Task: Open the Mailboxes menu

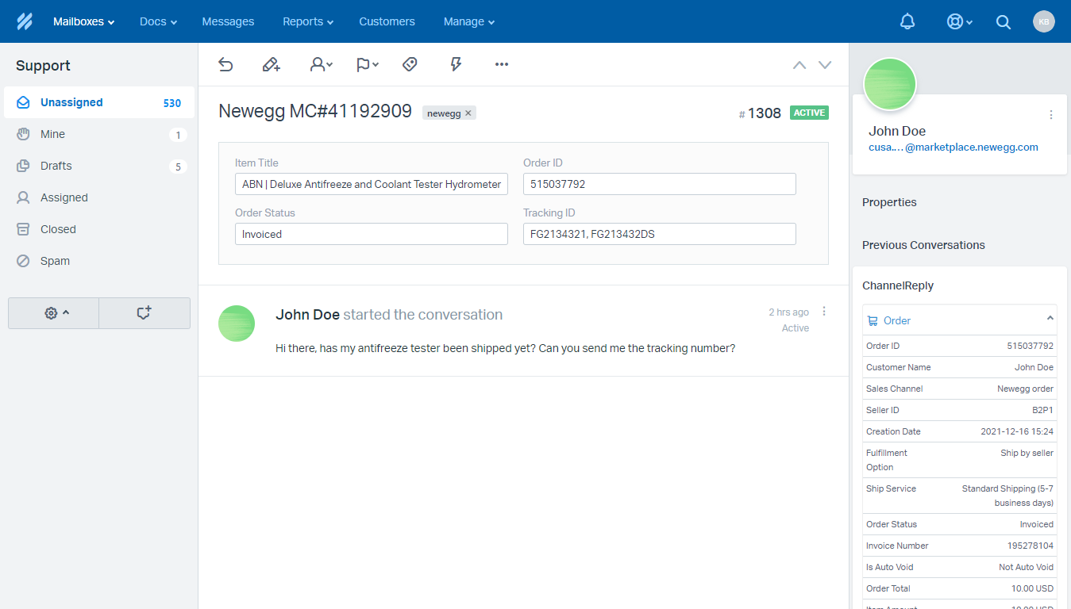Action: [84, 21]
